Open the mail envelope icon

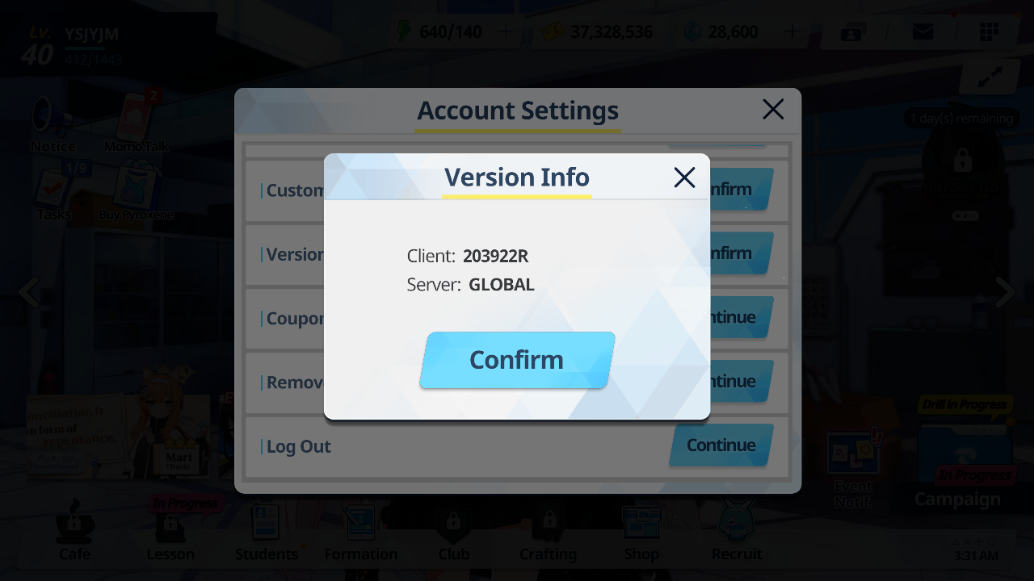[x=923, y=31]
